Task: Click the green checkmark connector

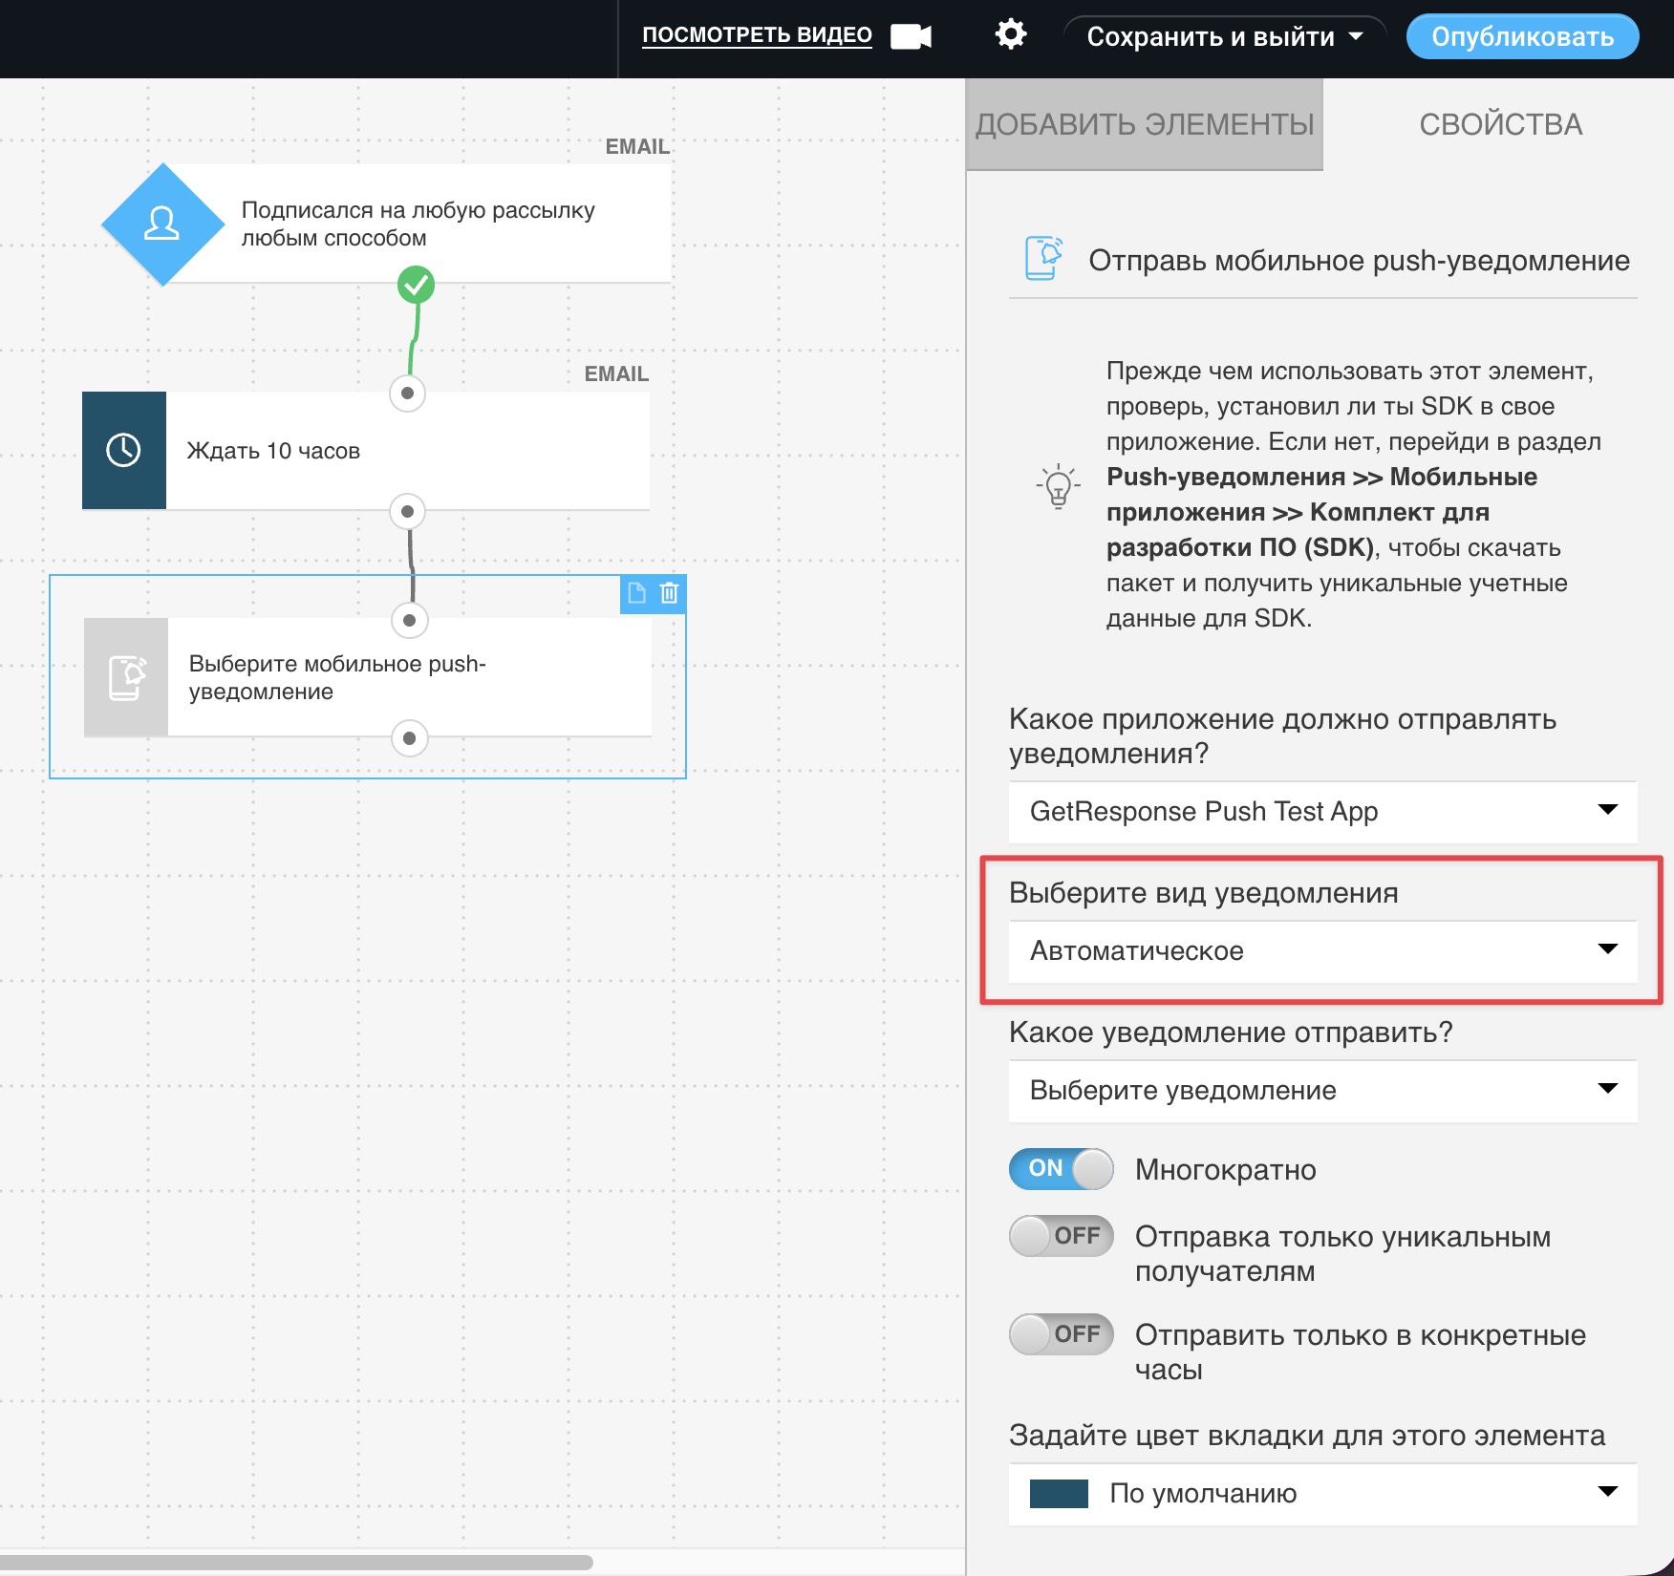Action: tap(416, 284)
